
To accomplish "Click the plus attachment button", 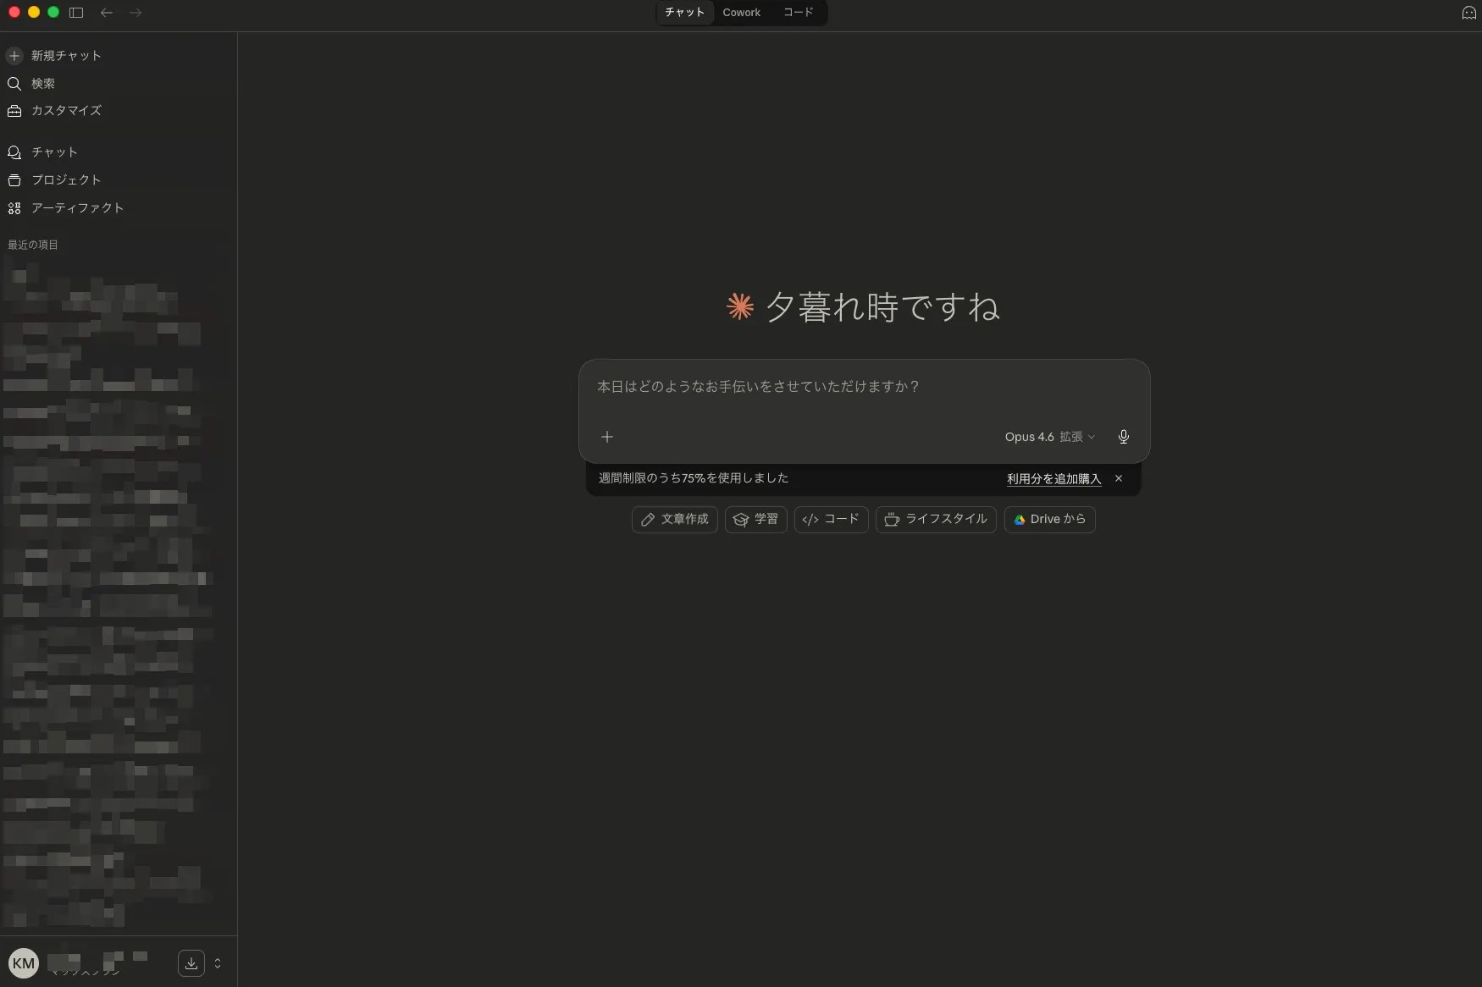I will point(607,437).
